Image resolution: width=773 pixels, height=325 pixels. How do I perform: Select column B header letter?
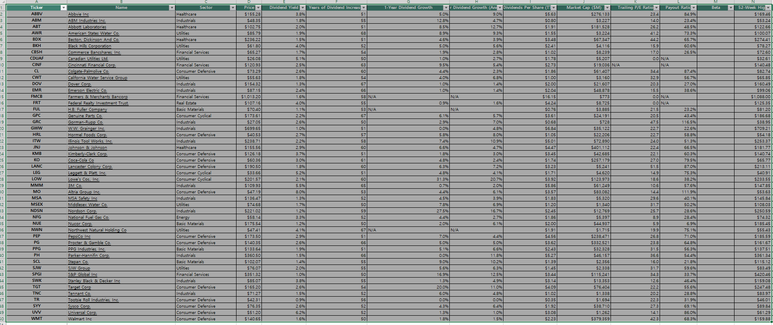tap(121, 2)
